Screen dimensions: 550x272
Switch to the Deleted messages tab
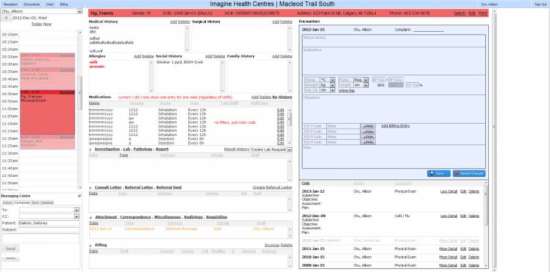46,202
